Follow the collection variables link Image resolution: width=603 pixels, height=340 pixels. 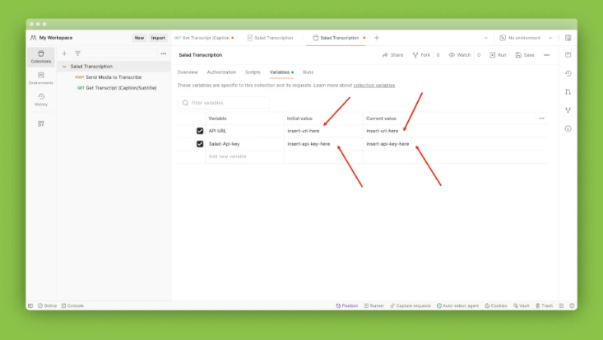pyautogui.click(x=373, y=86)
